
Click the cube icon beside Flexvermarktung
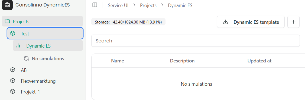[13, 81]
